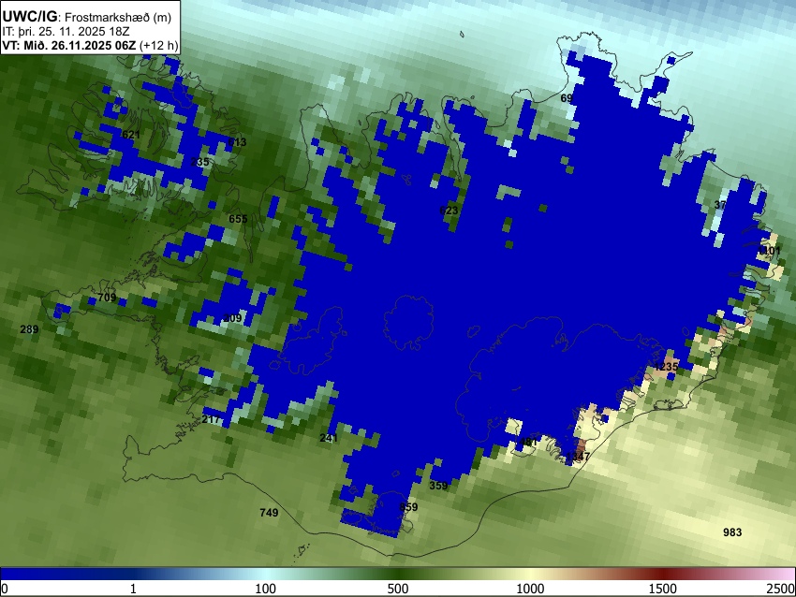Click the map value '241'
The height and width of the screenshot is (597, 796).
[329, 438]
